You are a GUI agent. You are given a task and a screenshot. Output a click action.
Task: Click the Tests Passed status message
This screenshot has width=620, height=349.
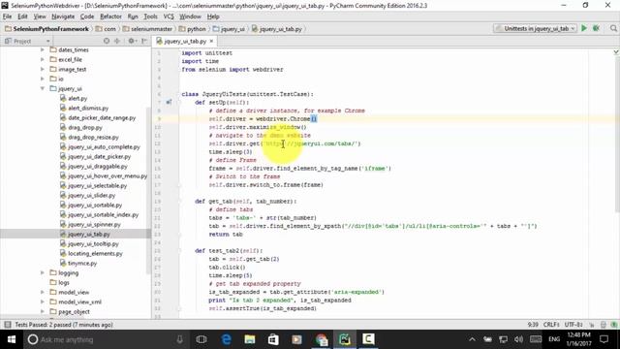tap(64, 325)
